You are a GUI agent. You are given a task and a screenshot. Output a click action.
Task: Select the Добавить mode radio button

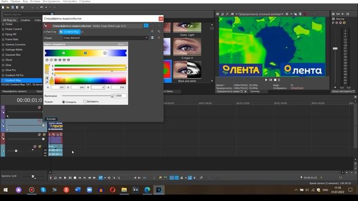pos(84,102)
